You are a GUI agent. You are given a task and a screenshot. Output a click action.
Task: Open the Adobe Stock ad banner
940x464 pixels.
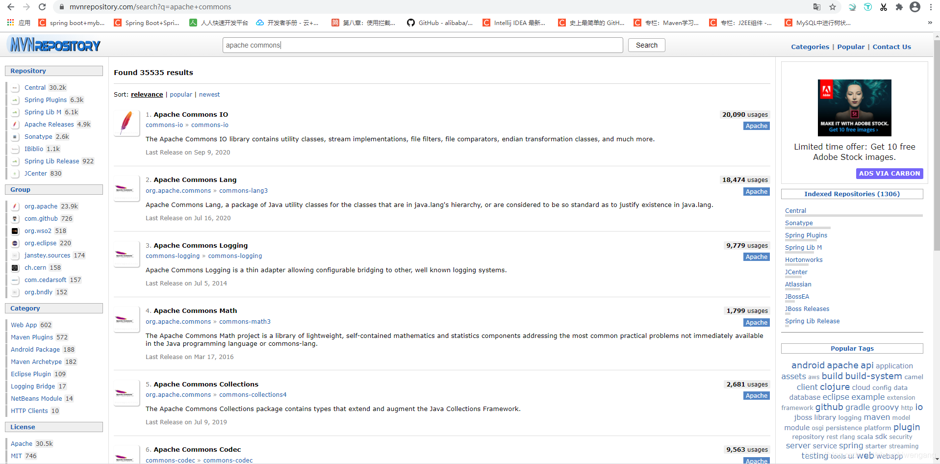point(854,107)
